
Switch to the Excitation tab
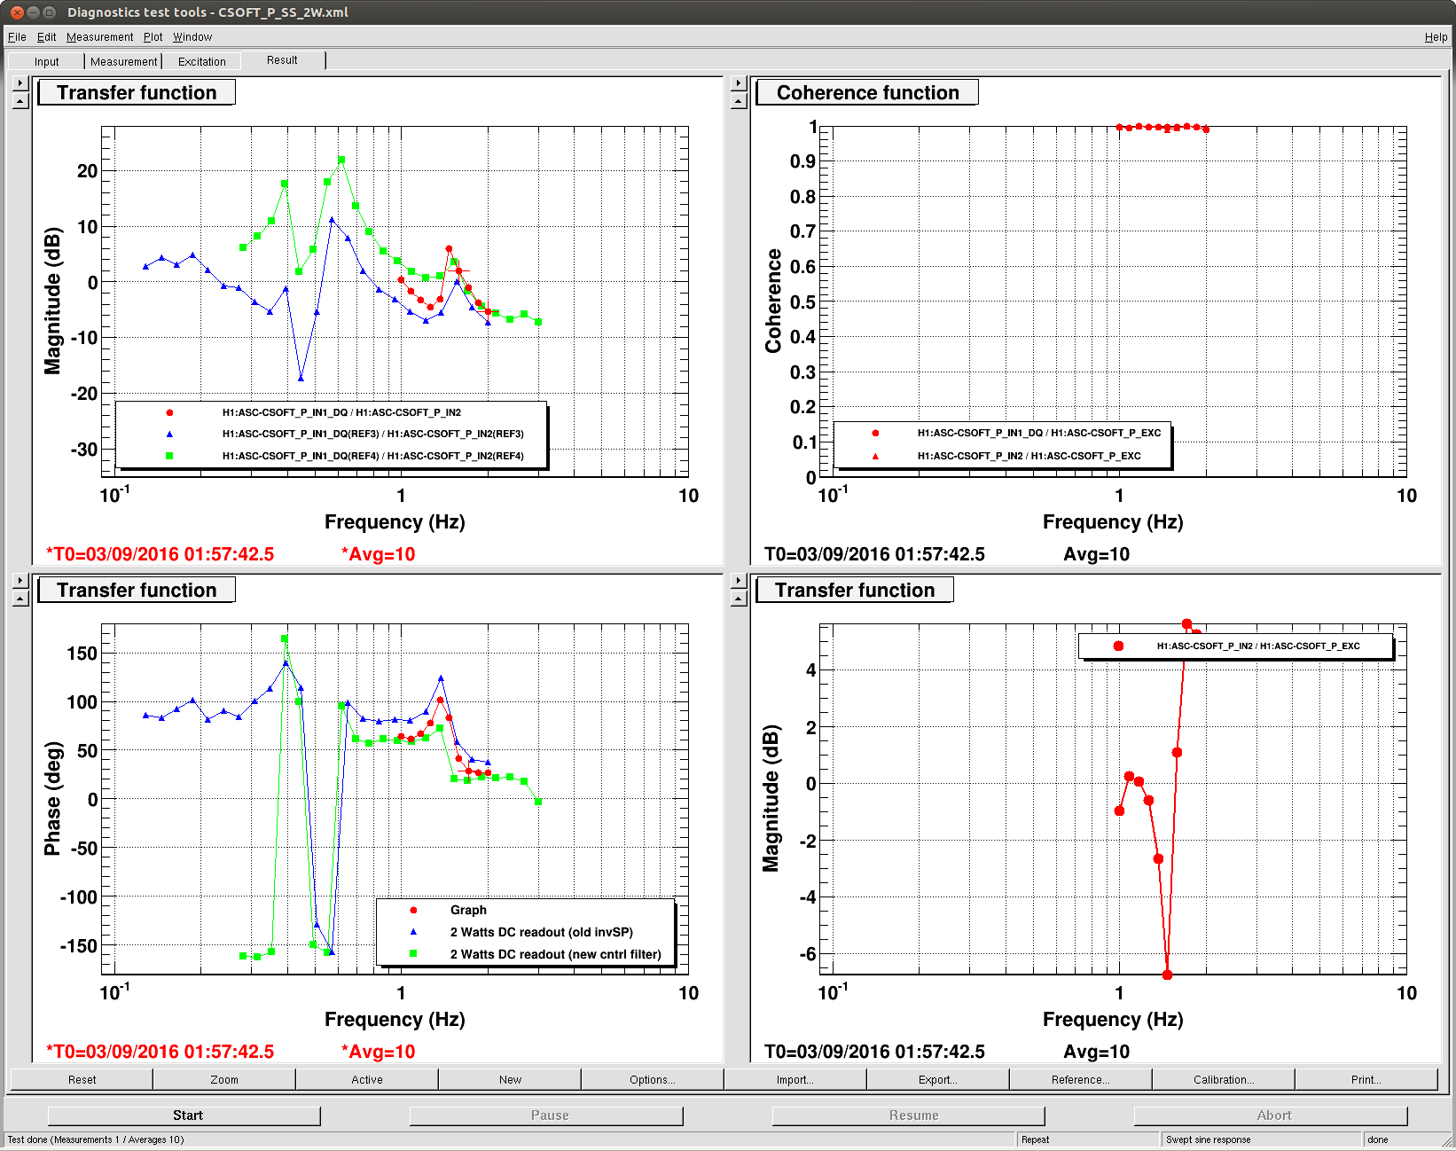202,61
